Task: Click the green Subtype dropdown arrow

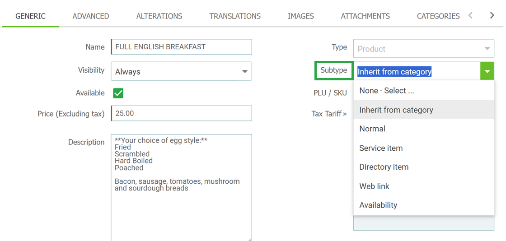Action: pos(487,71)
